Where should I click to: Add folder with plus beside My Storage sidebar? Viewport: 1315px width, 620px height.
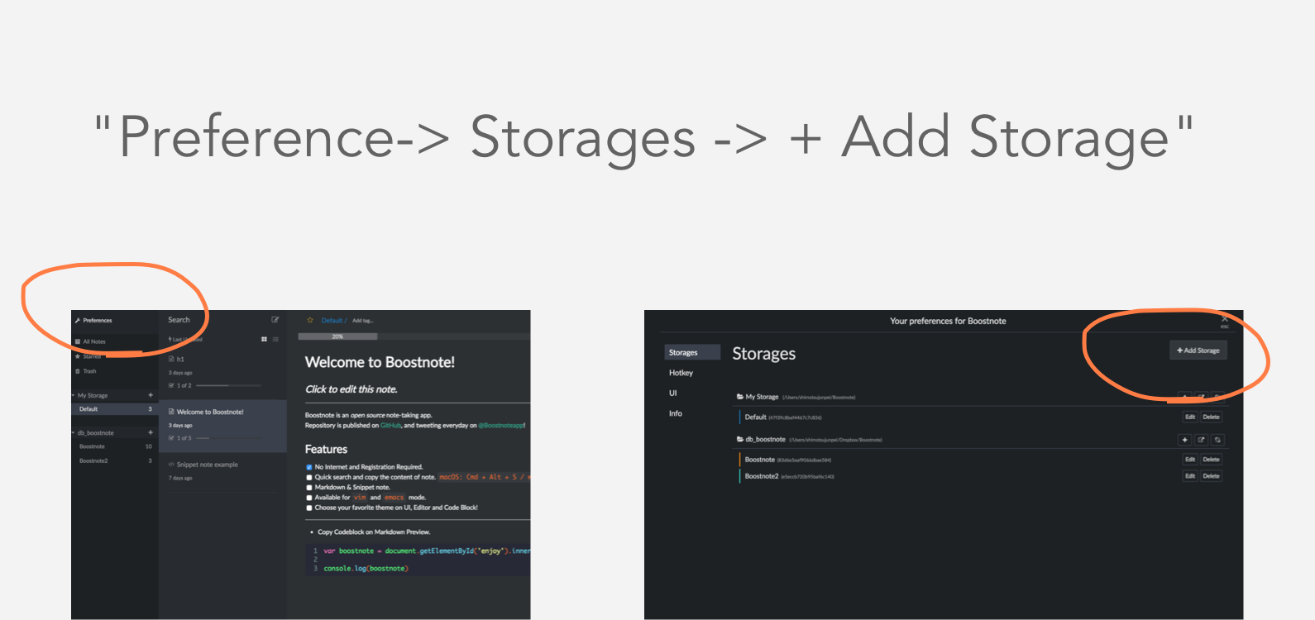point(151,395)
